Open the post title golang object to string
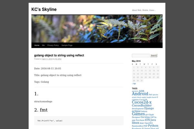This screenshot has height=129, width=194. 59,55
